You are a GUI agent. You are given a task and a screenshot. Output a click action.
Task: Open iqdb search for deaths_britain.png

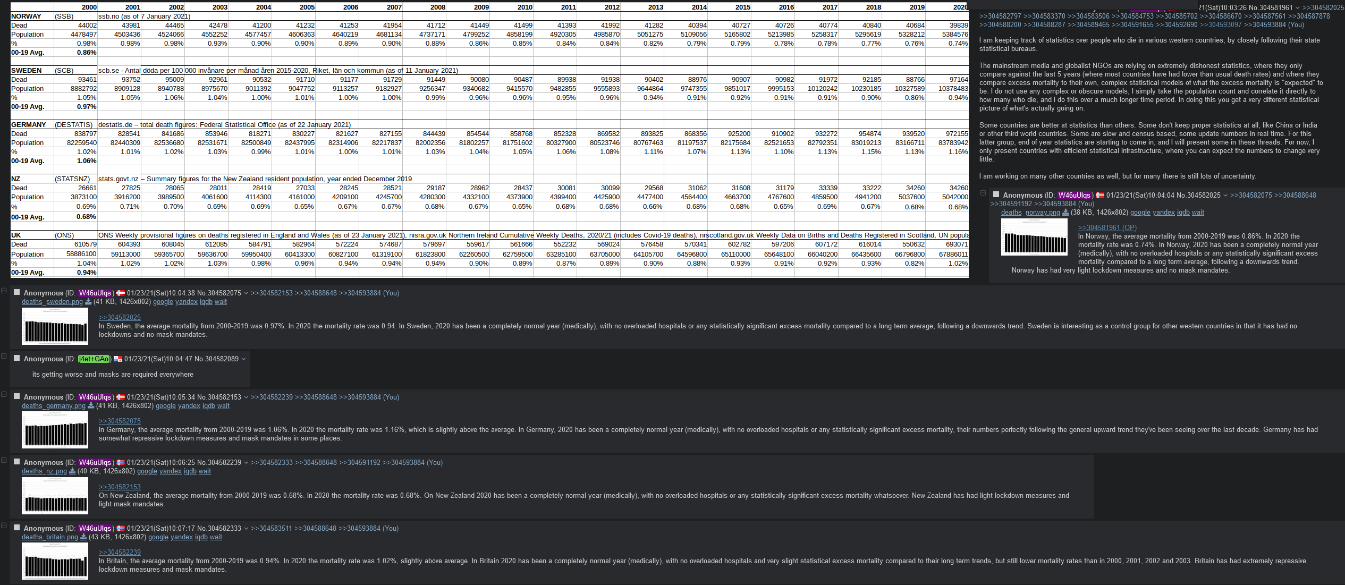(x=201, y=537)
